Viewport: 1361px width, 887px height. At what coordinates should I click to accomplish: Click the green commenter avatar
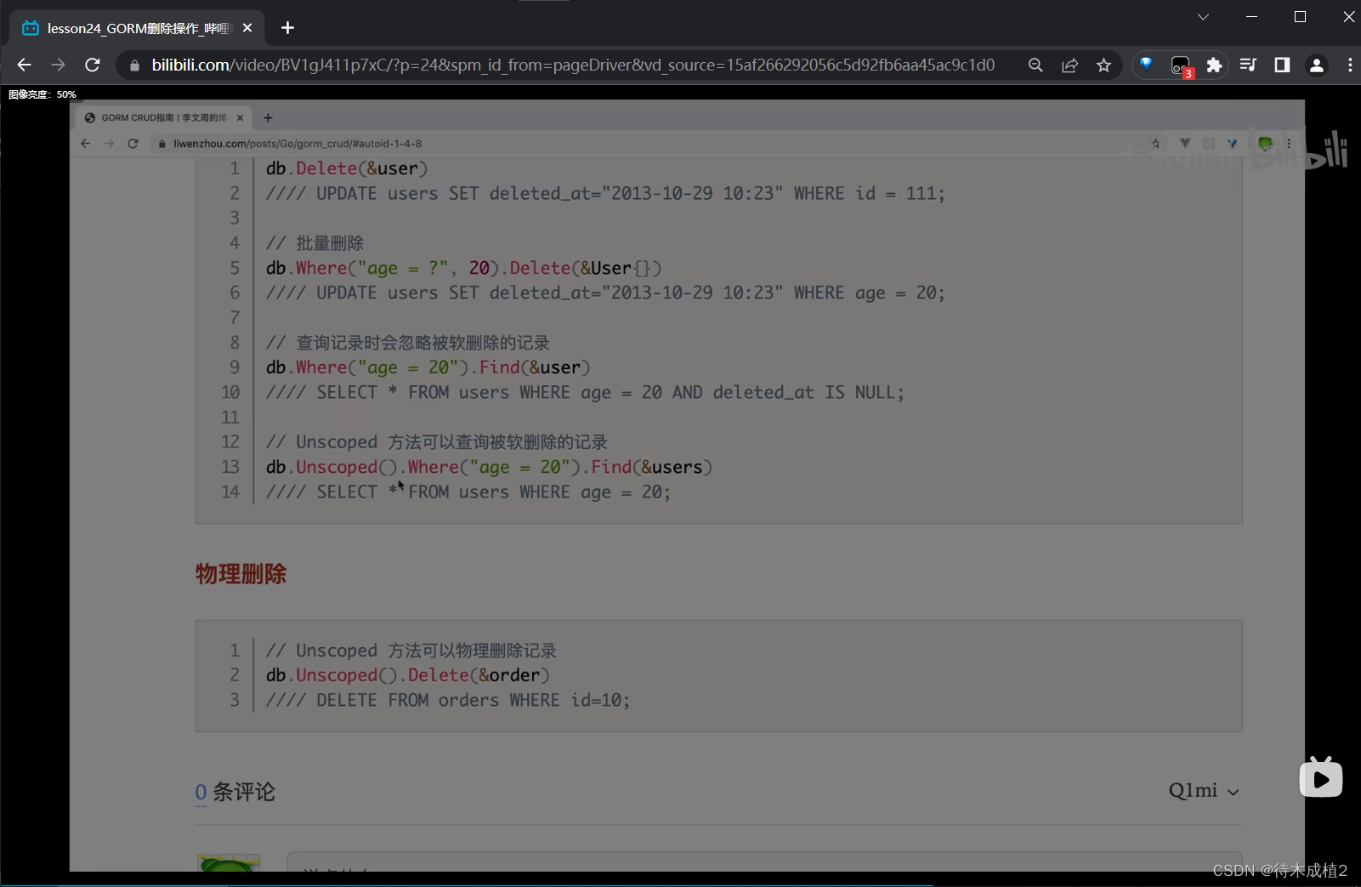click(229, 862)
